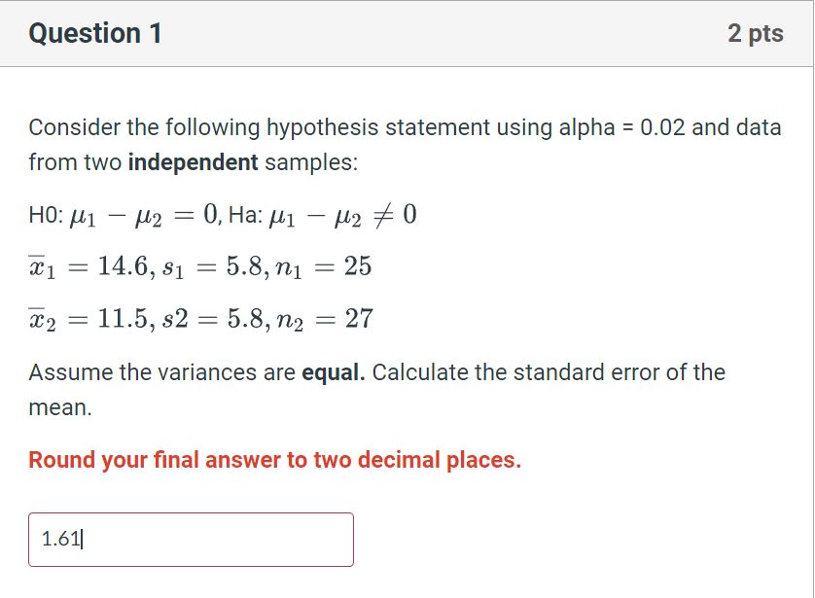The height and width of the screenshot is (598, 815).
Task: Click the red rounding instruction text
Action: (275, 460)
